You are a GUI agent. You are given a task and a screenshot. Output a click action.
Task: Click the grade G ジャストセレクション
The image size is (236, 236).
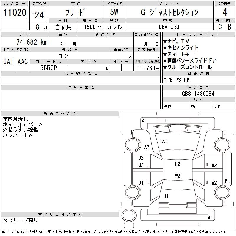click(x=169, y=12)
